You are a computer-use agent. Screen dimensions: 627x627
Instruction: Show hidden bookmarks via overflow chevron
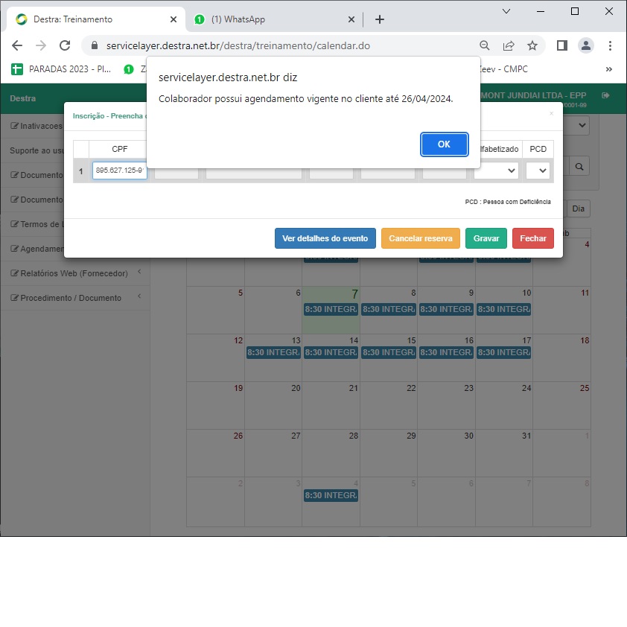click(x=608, y=69)
